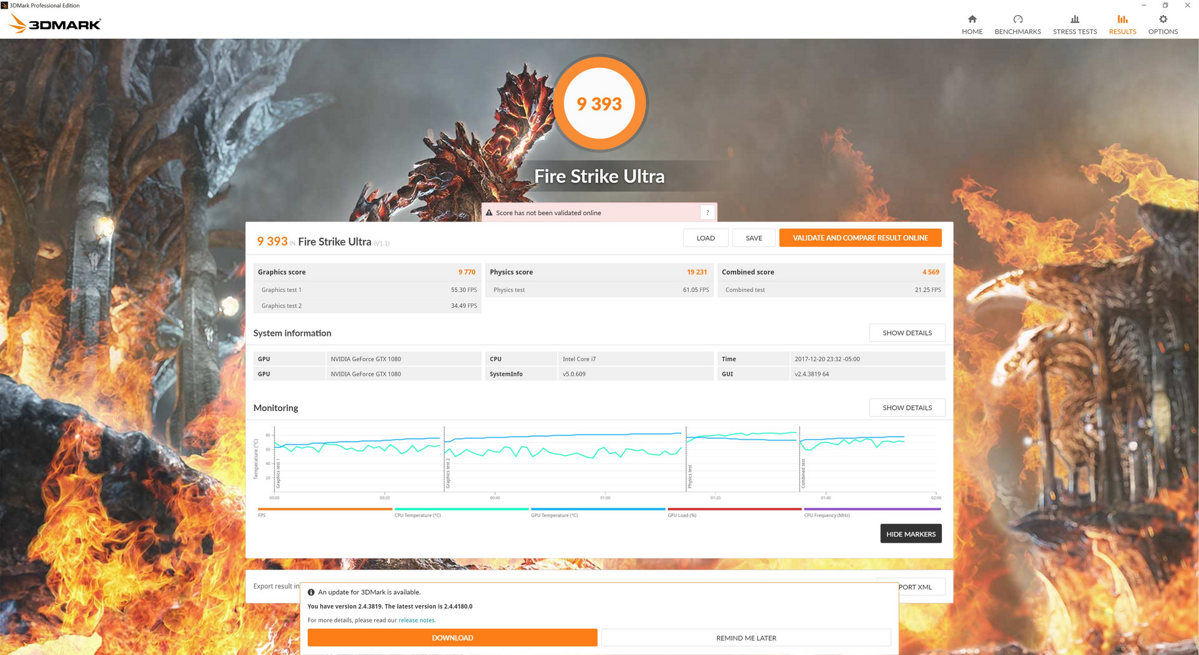Toggle GPU Load red legend line
This screenshot has height=655, width=1199.
pos(734,509)
